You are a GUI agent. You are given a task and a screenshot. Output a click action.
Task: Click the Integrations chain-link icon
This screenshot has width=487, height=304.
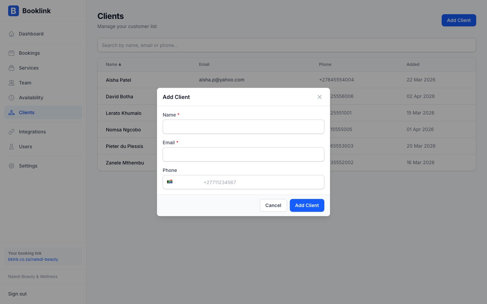coord(11,132)
